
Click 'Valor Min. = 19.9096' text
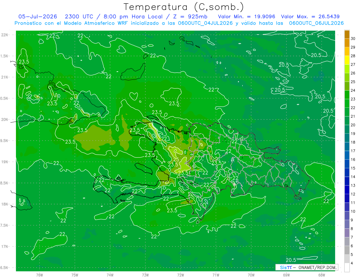click(246, 17)
